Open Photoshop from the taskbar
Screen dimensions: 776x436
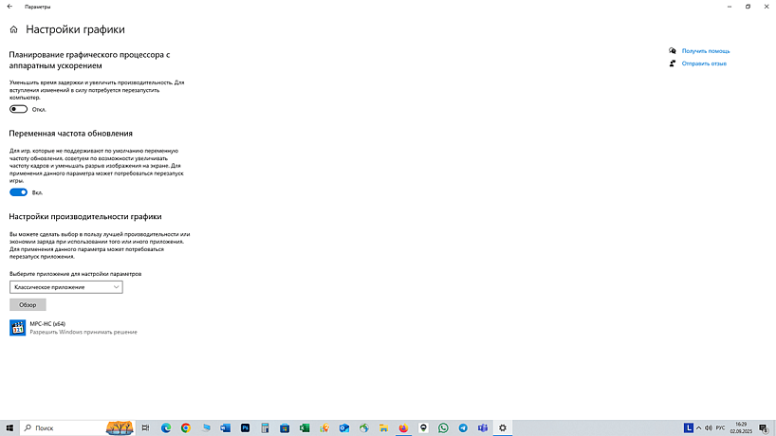pos(245,427)
